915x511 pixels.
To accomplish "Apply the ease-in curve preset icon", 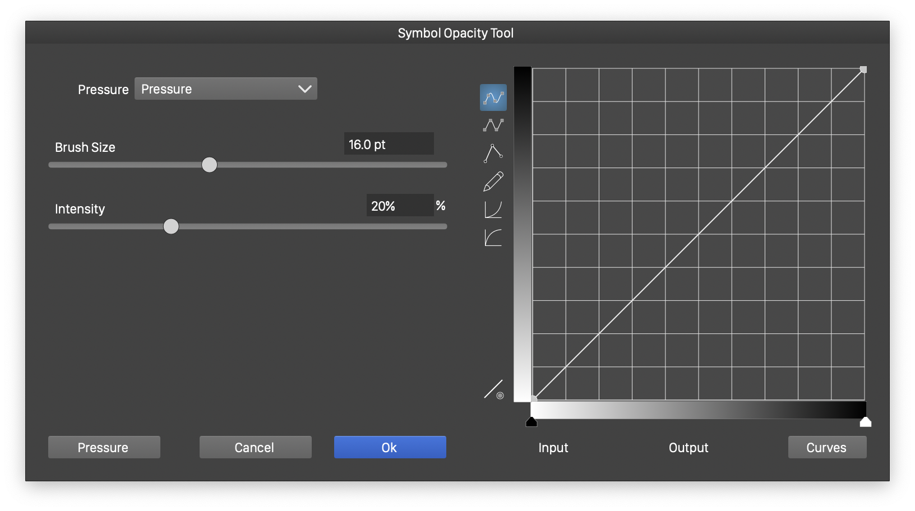I will (x=493, y=210).
